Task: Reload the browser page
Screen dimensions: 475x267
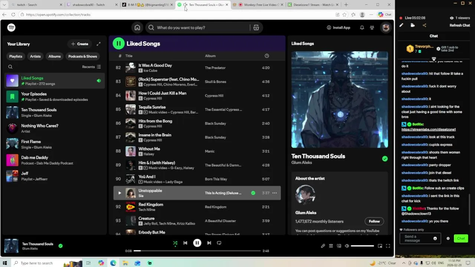Action: click(x=13, y=14)
